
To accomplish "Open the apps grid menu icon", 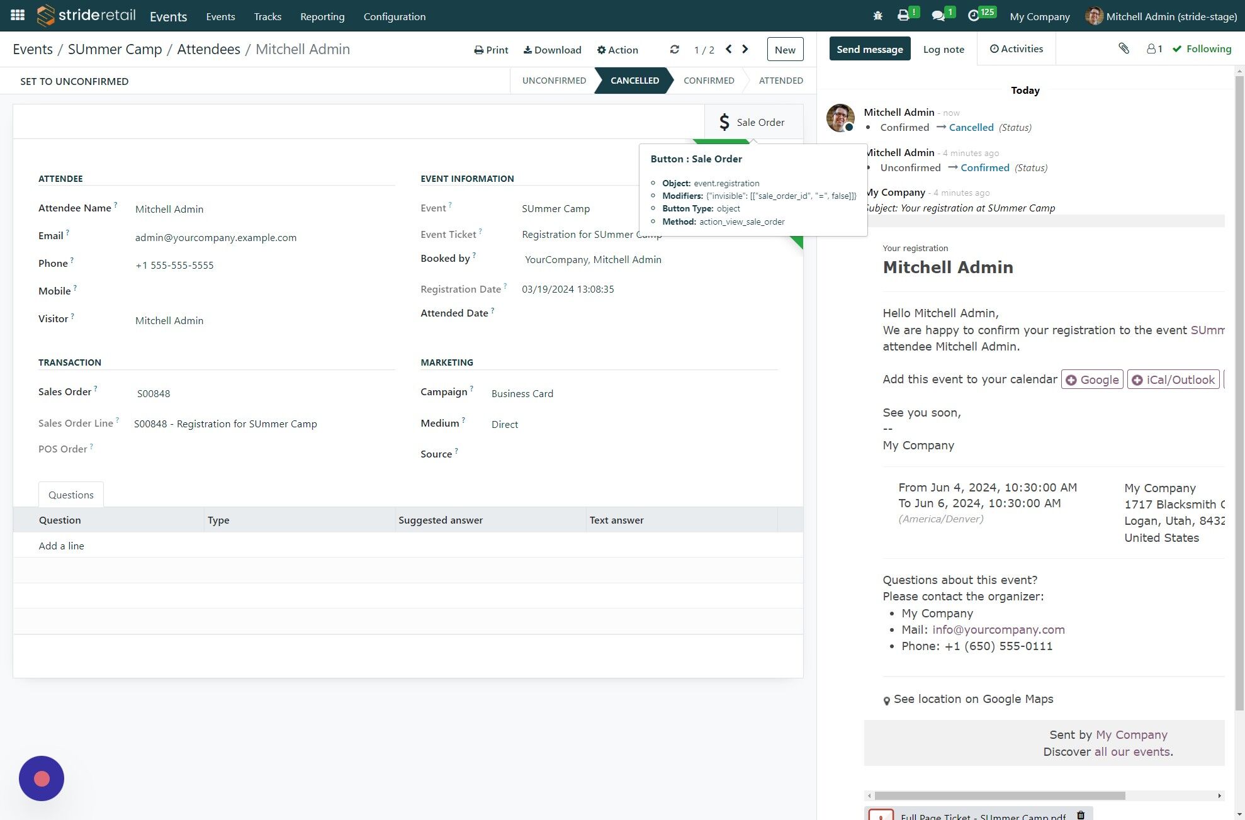I will tap(18, 16).
